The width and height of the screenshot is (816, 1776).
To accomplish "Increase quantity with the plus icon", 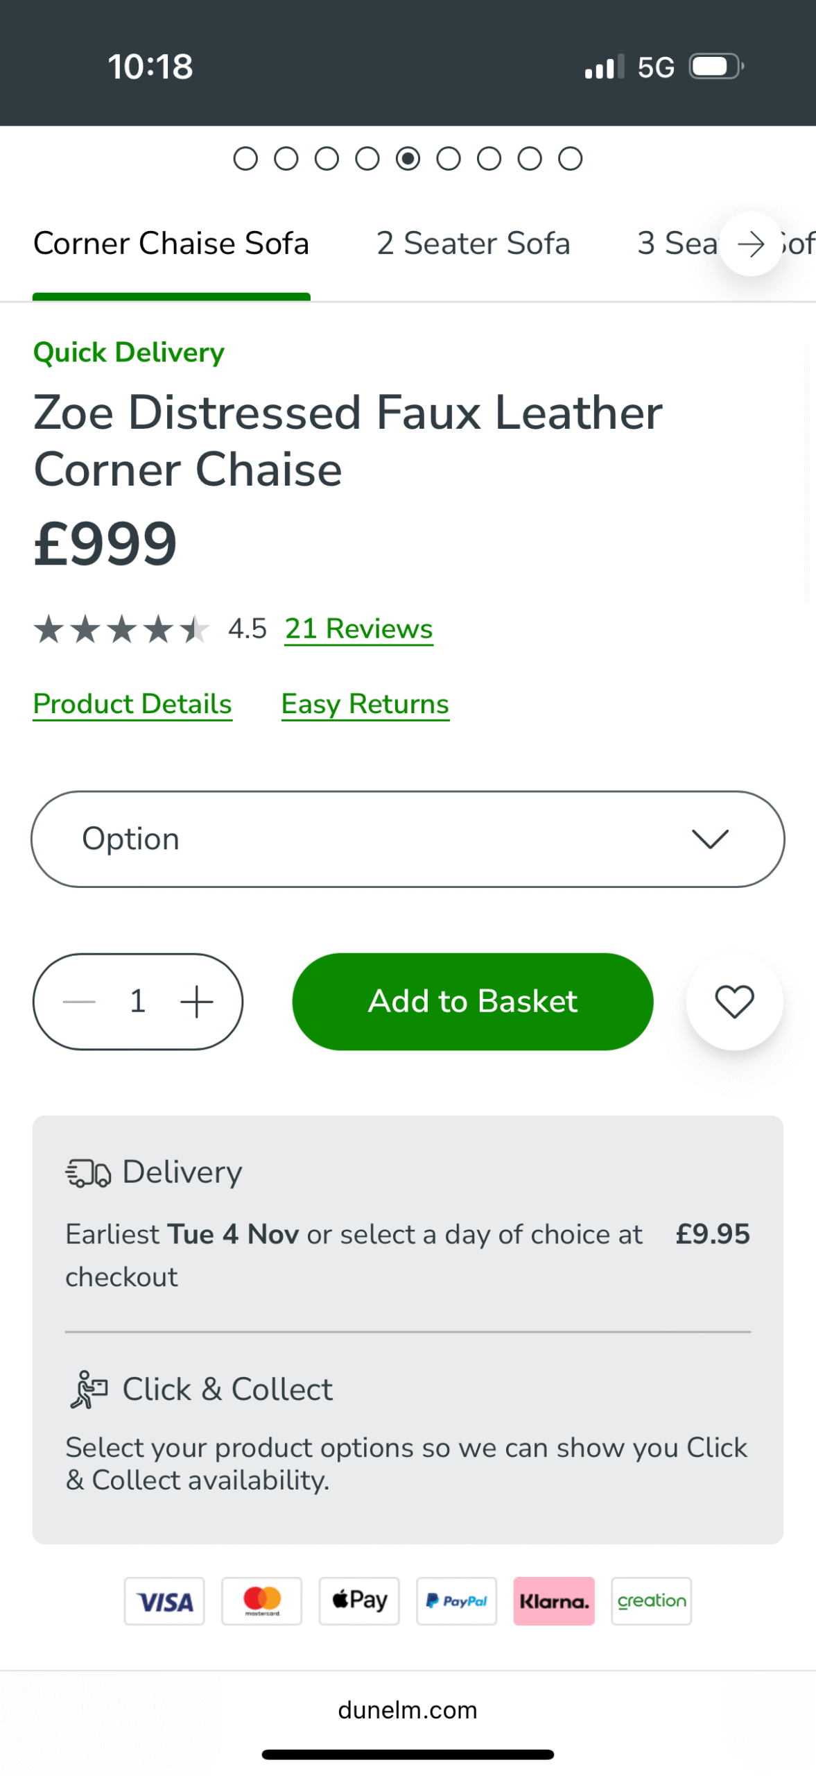I will click(x=196, y=1002).
